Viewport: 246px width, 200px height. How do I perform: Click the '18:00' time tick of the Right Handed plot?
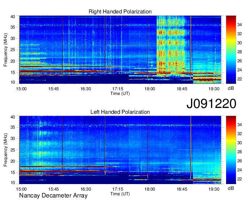(x=150, y=89)
